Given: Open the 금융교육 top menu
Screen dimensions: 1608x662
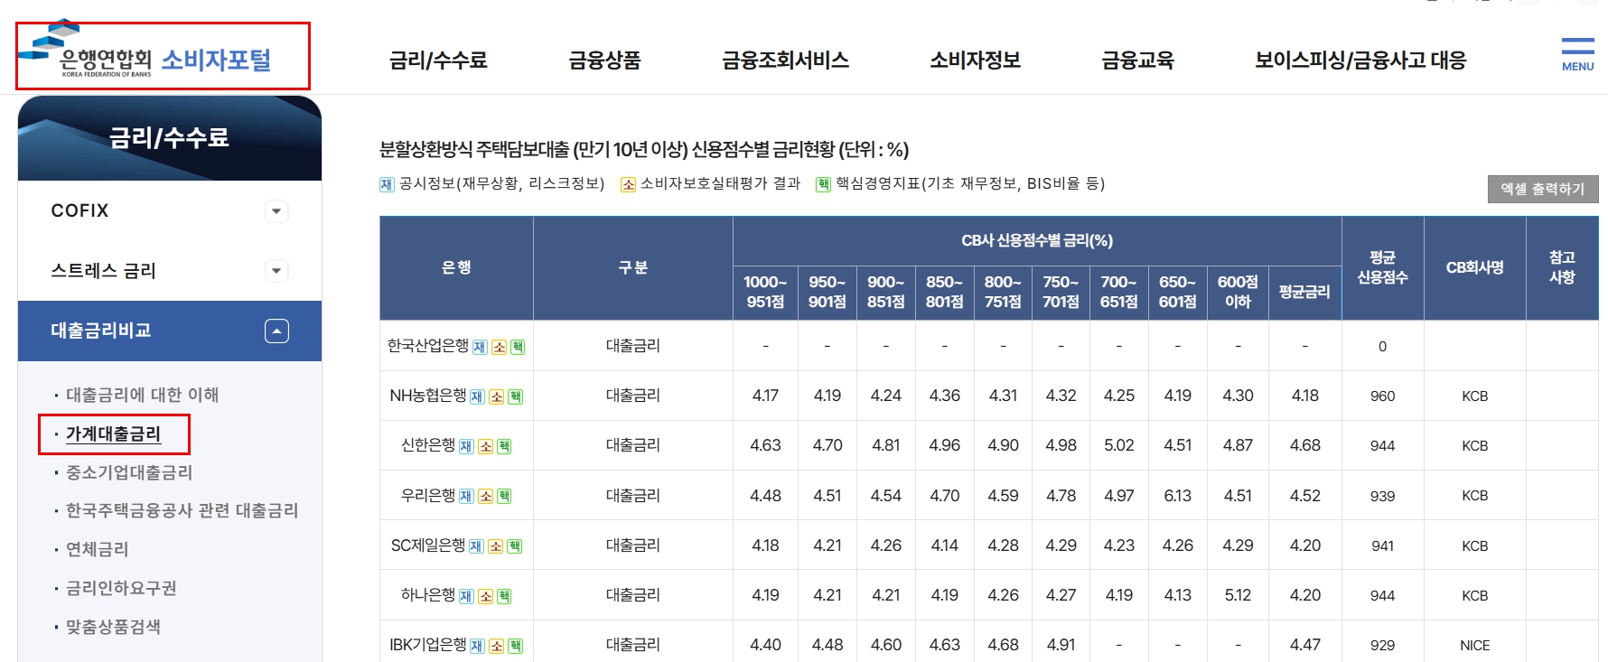Looking at the screenshot, I should 1137,60.
